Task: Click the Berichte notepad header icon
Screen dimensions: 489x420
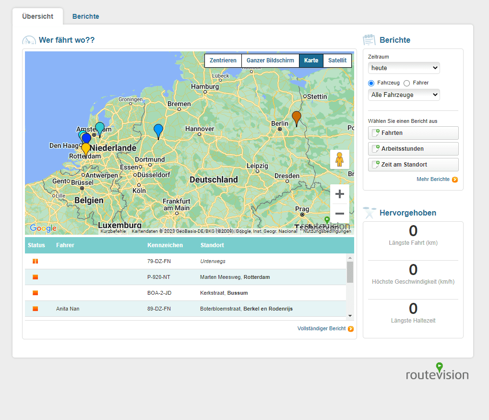Action: tap(369, 40)
